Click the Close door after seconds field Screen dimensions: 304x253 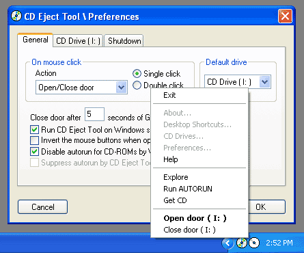(94, 114)
